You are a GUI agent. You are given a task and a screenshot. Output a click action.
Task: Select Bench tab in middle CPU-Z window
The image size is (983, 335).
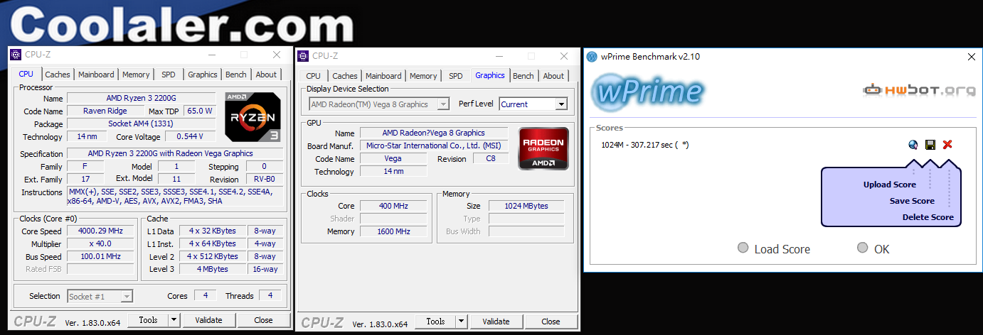(524, 76)
